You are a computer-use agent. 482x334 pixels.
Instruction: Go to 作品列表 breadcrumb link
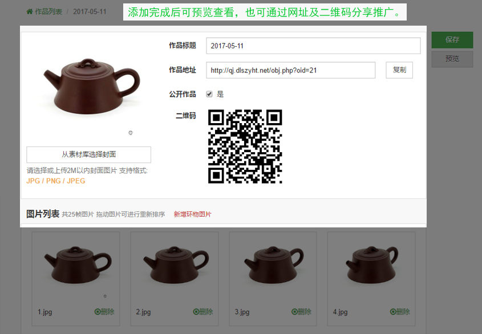pyautogui.click(x=48, y=11)
